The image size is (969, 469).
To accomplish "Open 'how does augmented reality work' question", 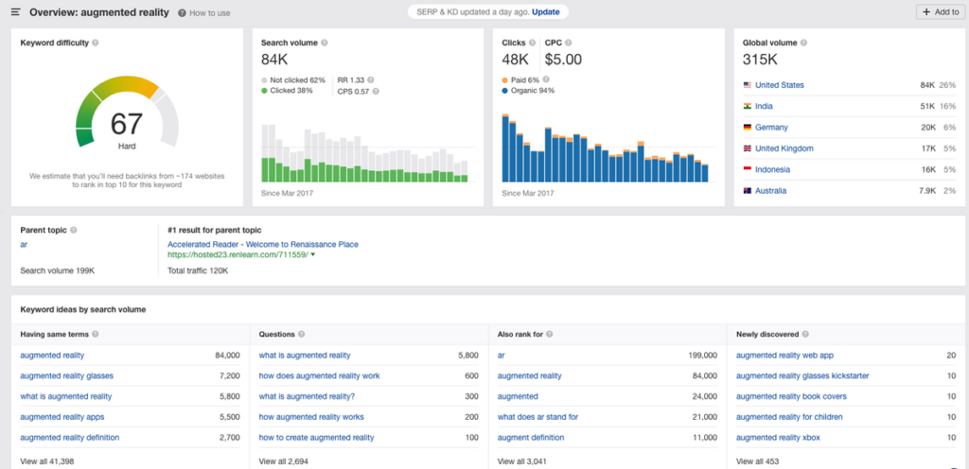I will tap(320, 375).
